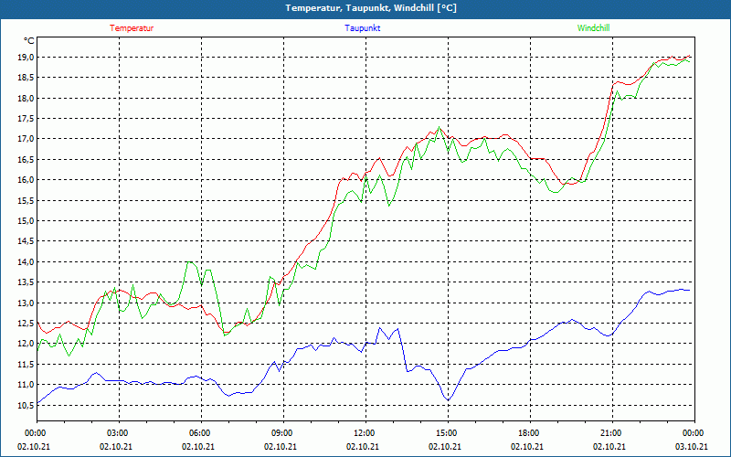Click the 03.10.21 date label
This screenshot has height=457, width=731.
click(692, 446)
